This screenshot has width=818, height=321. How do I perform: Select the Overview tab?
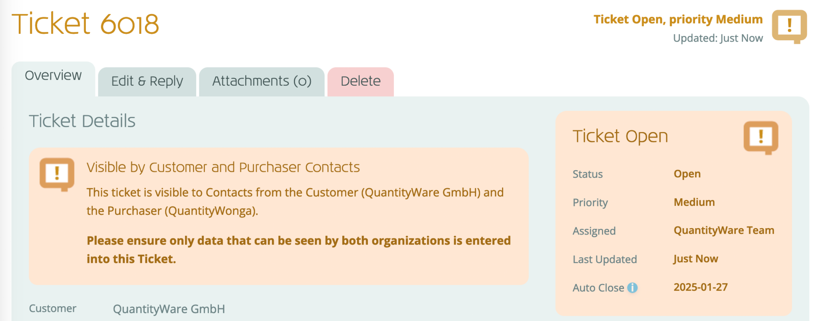(53, 75)
